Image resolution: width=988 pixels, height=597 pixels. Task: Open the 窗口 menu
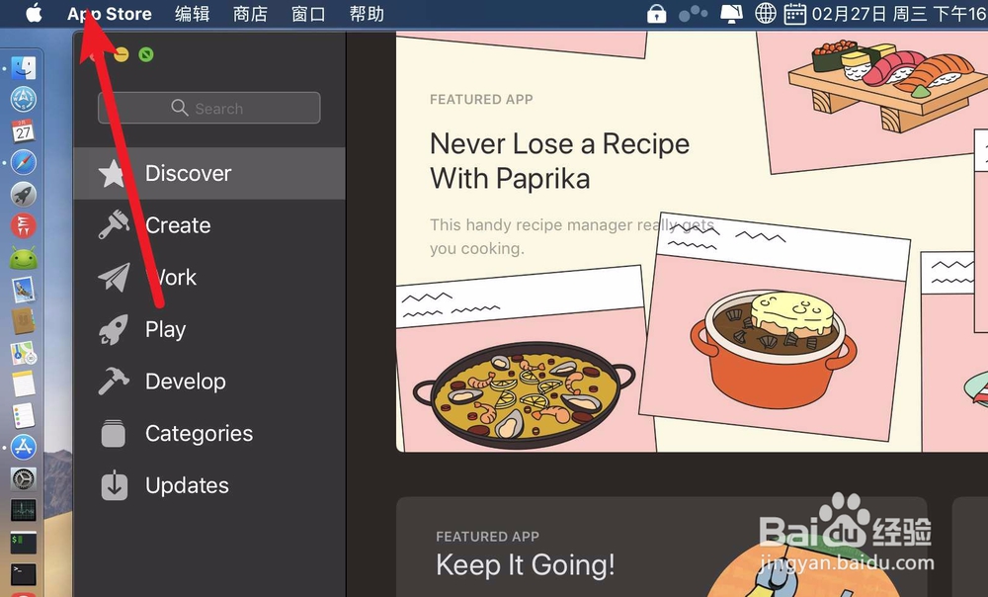point(308,14)
